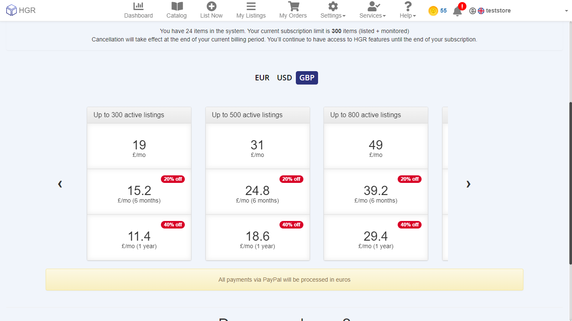The width and height of the screenshot is (572, 321).
Task: Select the GBP currency tab
Action: (307, 78)
